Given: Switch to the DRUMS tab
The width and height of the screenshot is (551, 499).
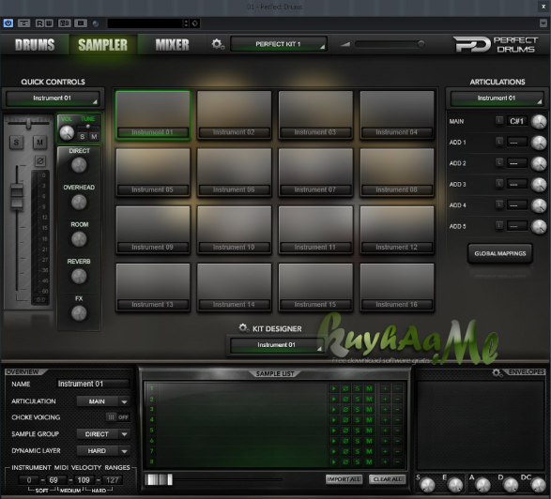Looking at the screenshot, I should (35, 45).
